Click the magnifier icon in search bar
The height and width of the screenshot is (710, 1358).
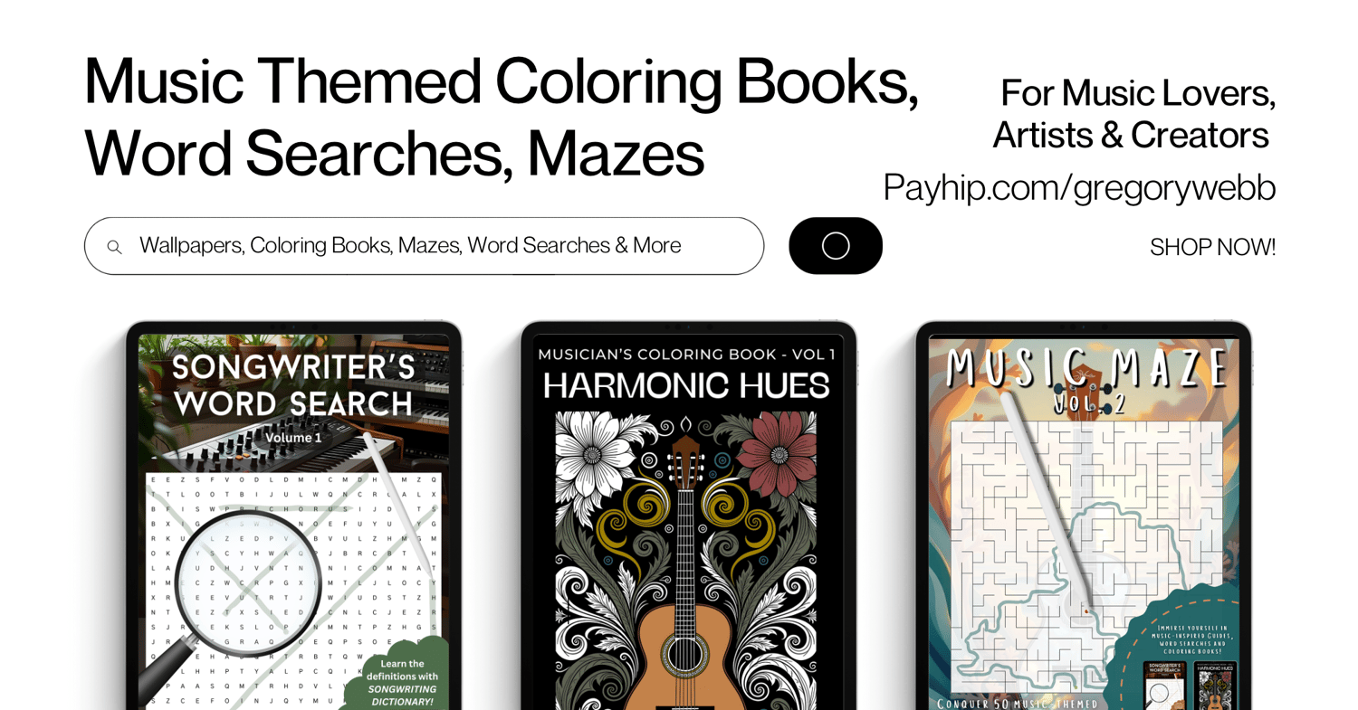(114, 247)
